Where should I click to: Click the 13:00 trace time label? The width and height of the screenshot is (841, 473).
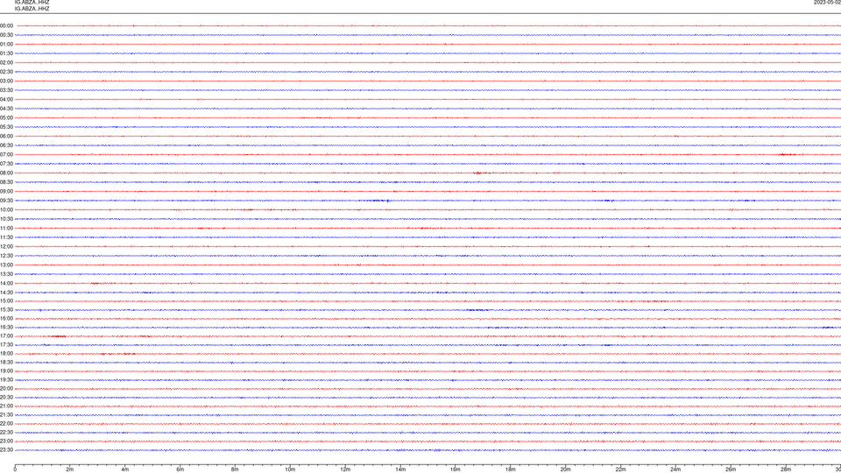[x=6, y=265]
